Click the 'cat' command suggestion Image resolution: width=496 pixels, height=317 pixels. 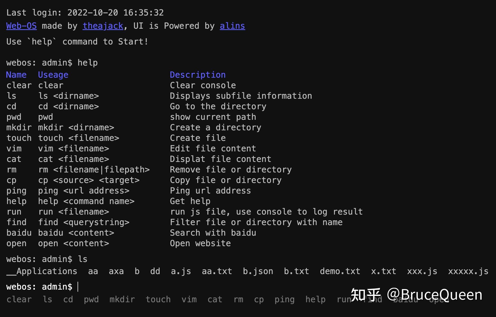(x=215, y=299)
